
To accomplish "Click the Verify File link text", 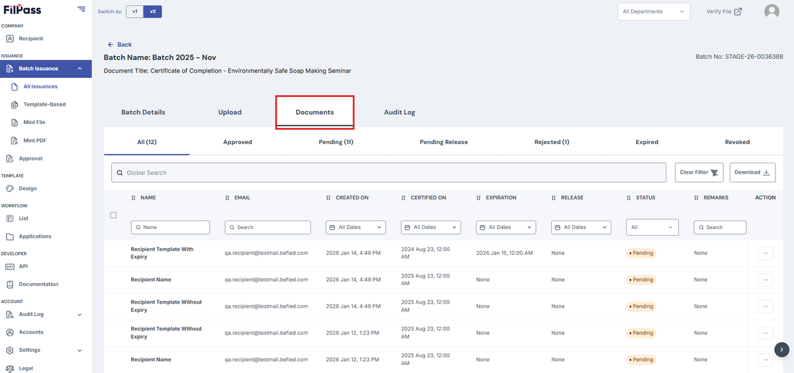I will (719, 11).
